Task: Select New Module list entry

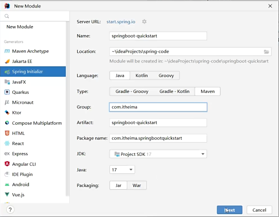Action: click(33, 27)
